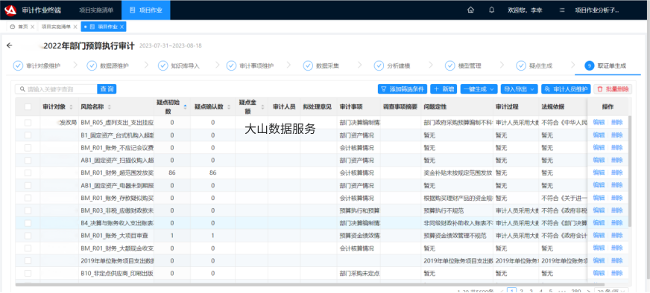Click the checkmark circle of 审计事项维护 step
The height and width of the screenshot is (293, 650).
pos(231,65)
